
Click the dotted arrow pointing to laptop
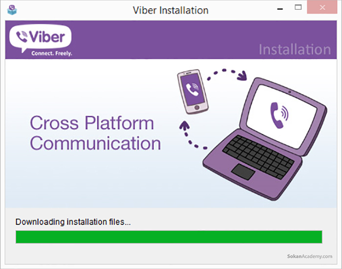tap(227, 75)
